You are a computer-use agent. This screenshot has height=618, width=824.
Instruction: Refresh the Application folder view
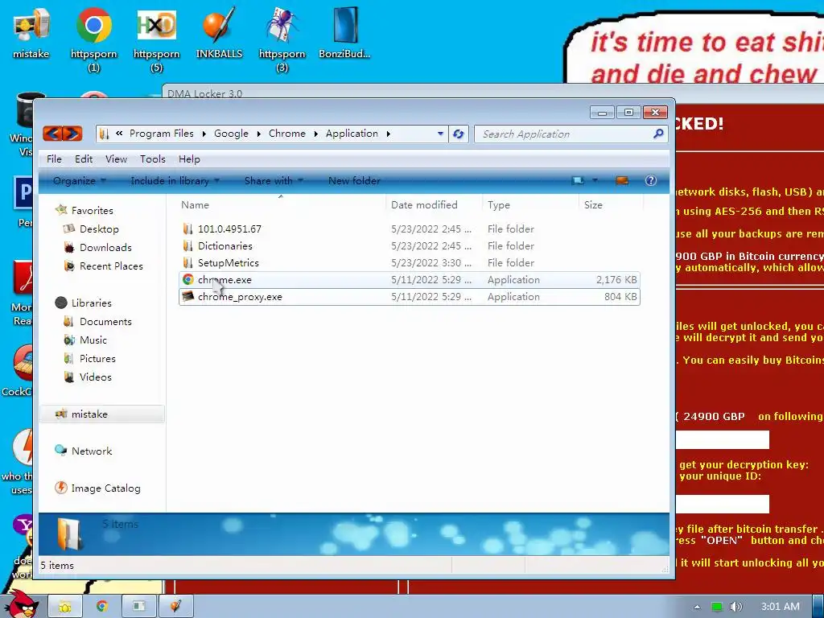[458, 134]
